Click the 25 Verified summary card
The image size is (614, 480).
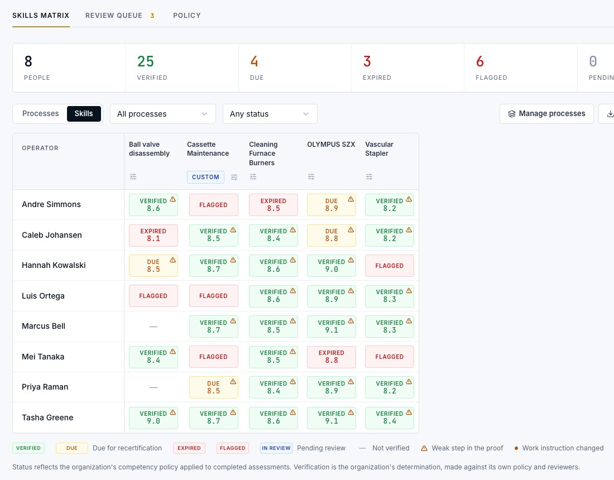click(182, 68)
